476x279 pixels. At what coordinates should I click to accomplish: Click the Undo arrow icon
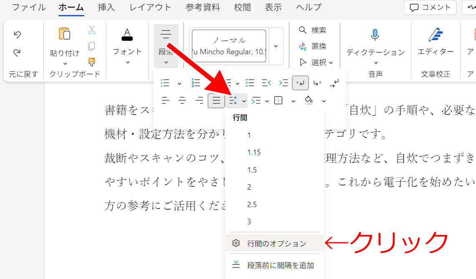point(17,35)
